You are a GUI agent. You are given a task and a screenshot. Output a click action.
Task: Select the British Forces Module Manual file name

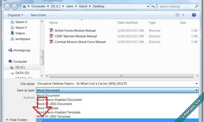75,31
